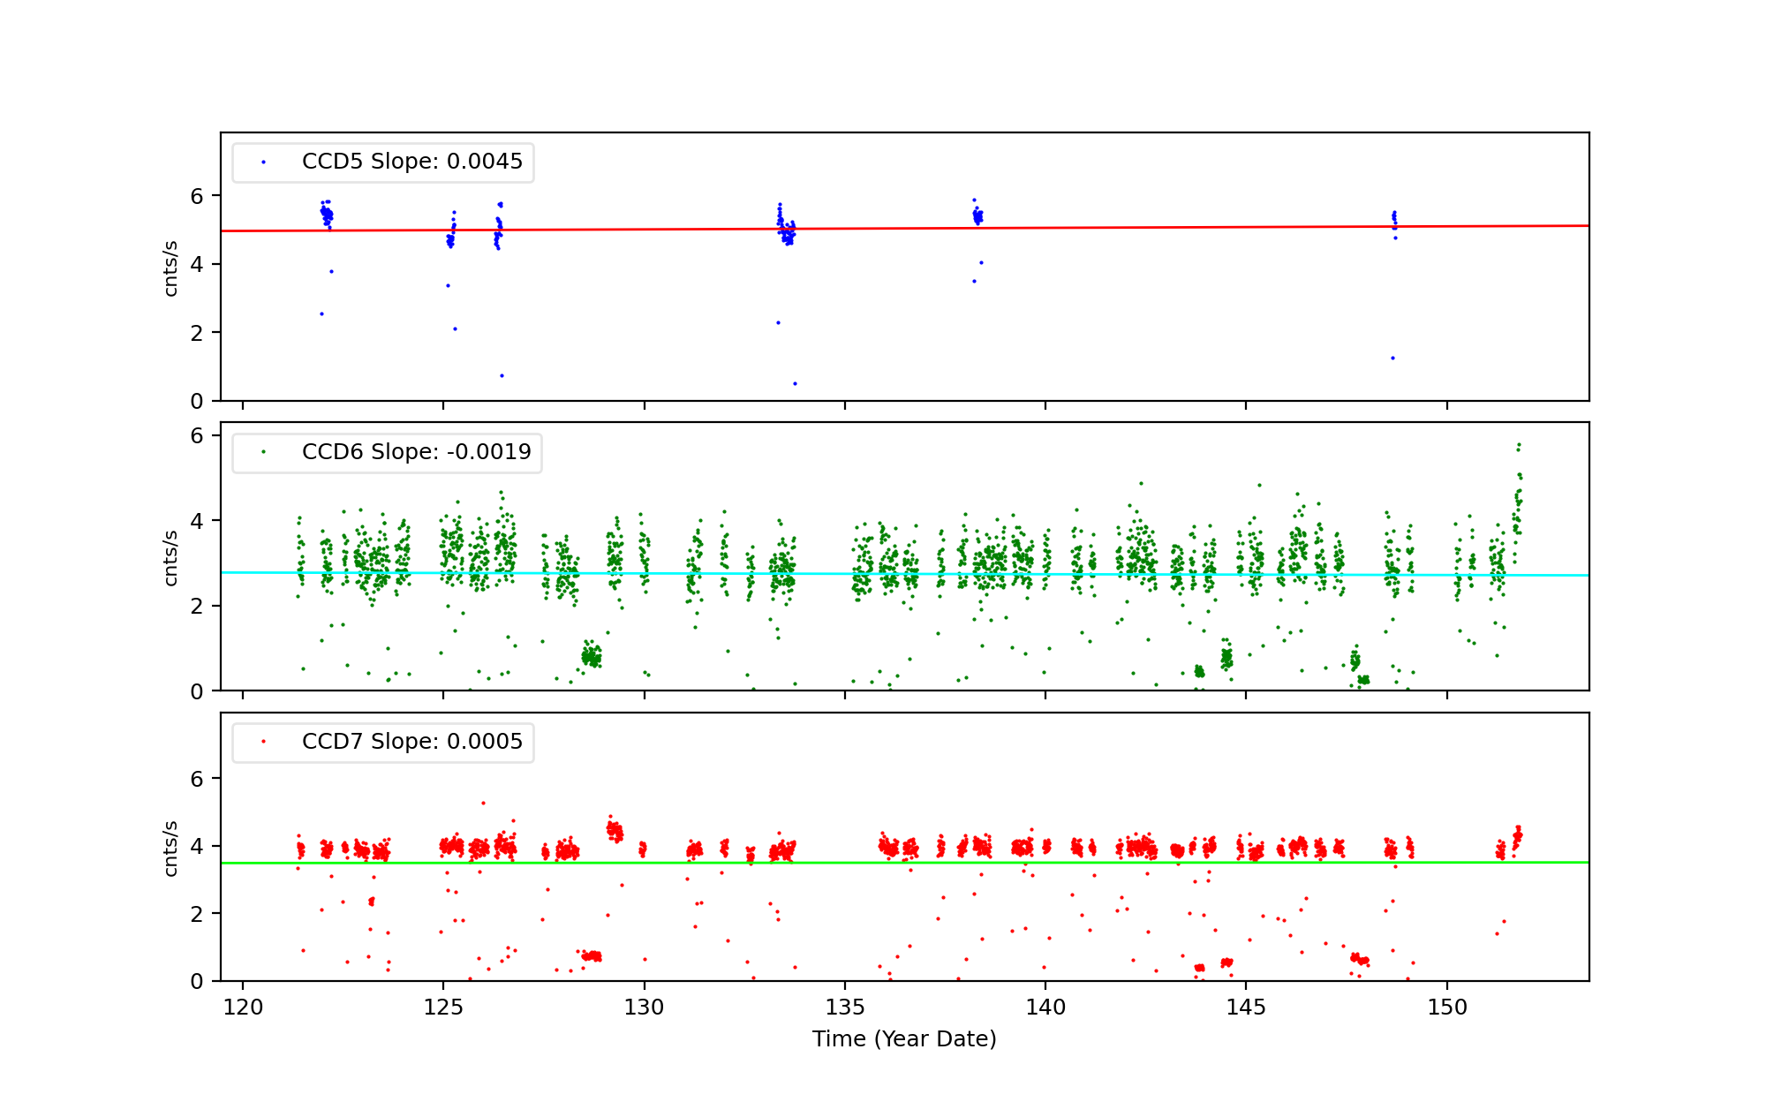
Task: Click the 125 x-axis tick label
Action: pyautogui.click(x=443, y=1008)
